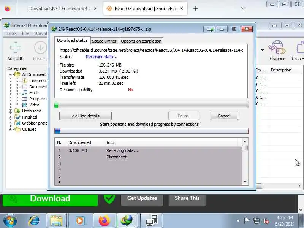Viewport: 304px width, 228px height.
Task: Switch to the Download status tab
Action: pos(72,40)
